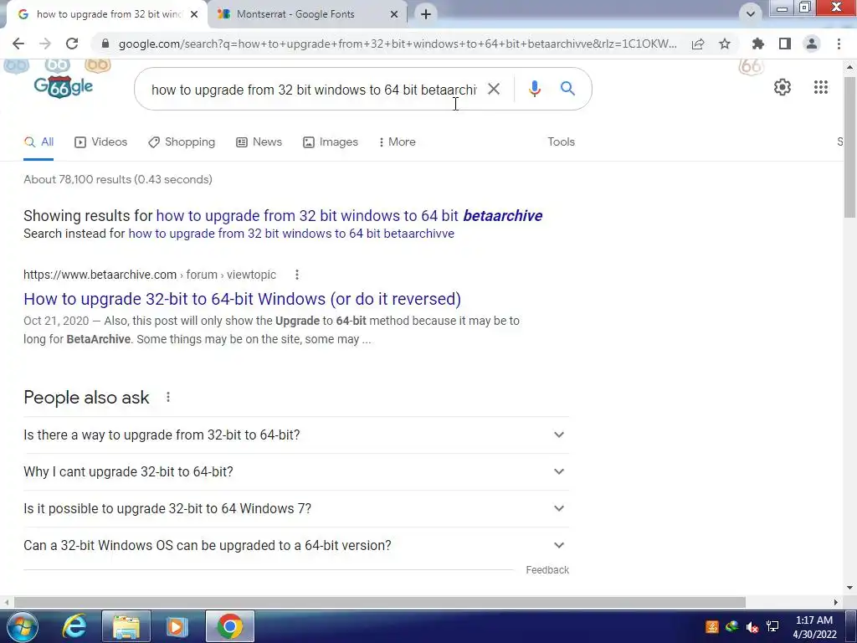Viewport: 857px width, 643px height.
Task: Click the scroll down arrow
Action: [849, 589]
